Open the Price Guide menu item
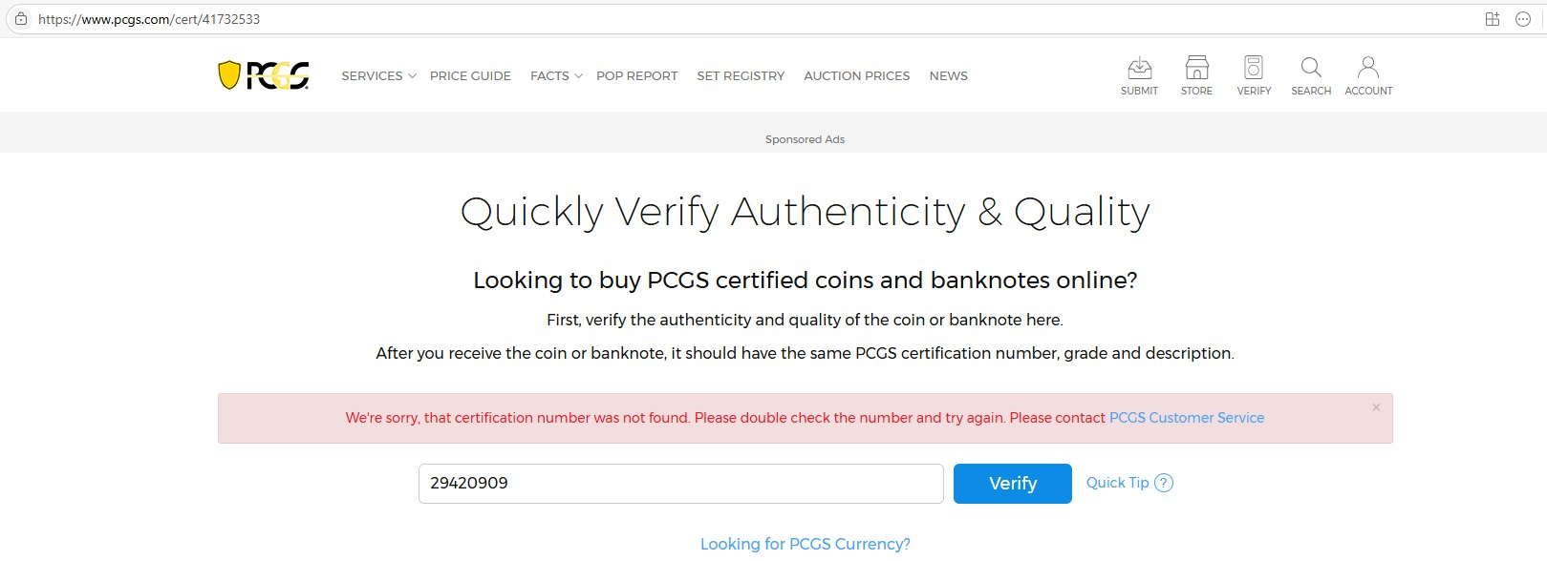The width and height of the screenshot is (1547, 561). pyautogui.click(x=470, y=75)
